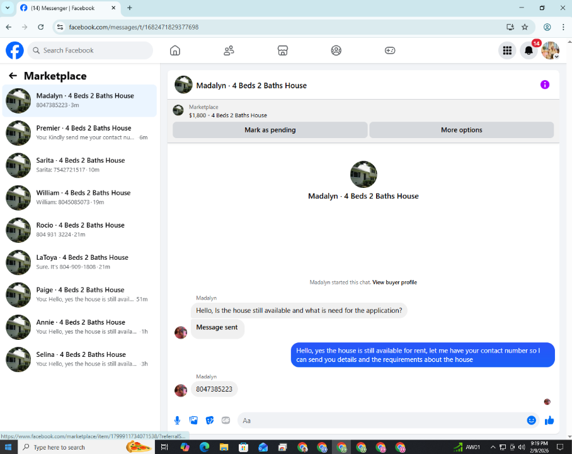Open the Marketplace storefront tab icon
The width and height of the screenshot is (572, 454).
283,50
